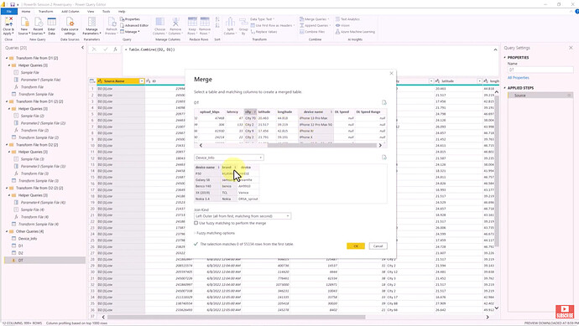Click the first table's page icon in Merge dialog
The image size is (579, 326).
pos(384,102)
